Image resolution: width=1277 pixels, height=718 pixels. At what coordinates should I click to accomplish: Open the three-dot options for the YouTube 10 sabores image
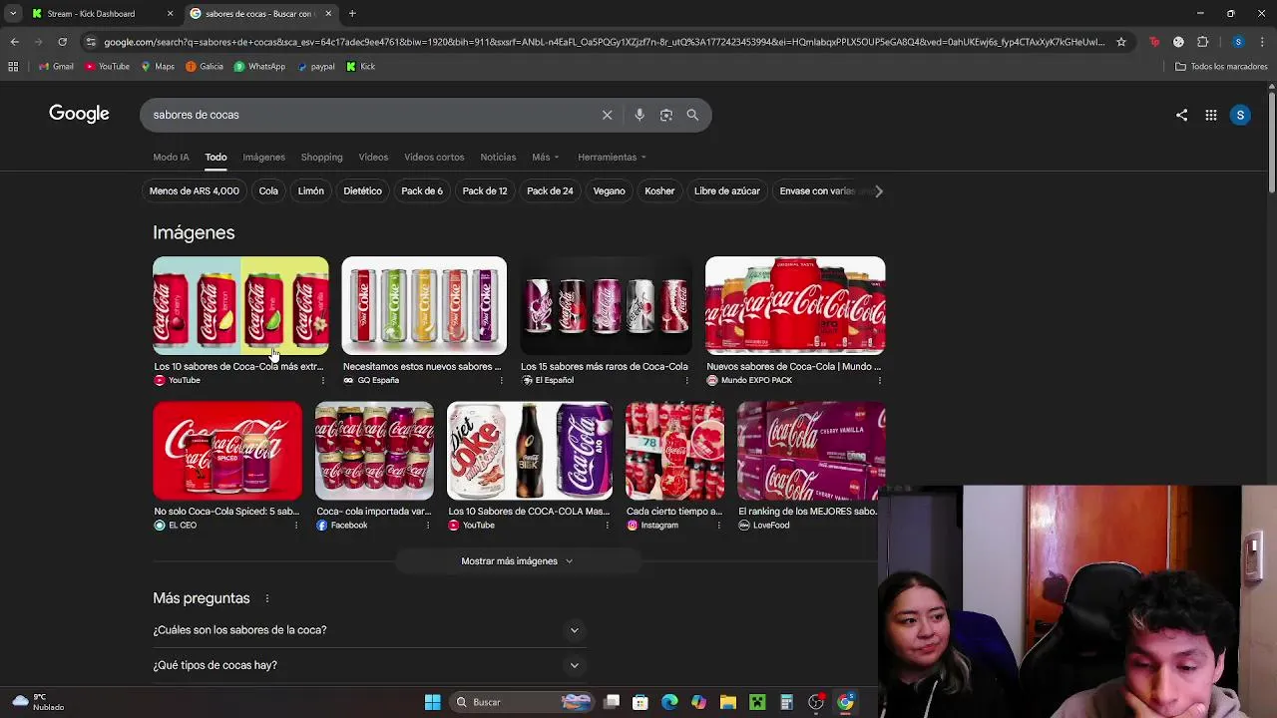coord(322,380)
